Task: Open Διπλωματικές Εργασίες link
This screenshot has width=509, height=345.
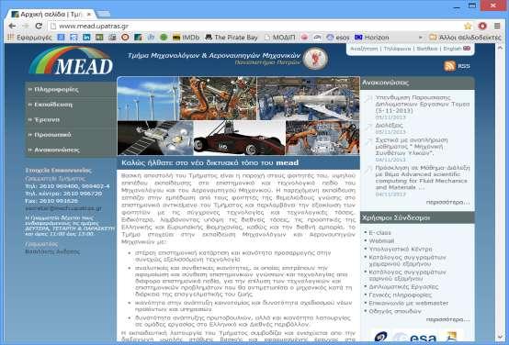Action: click(x=403, y=287)
